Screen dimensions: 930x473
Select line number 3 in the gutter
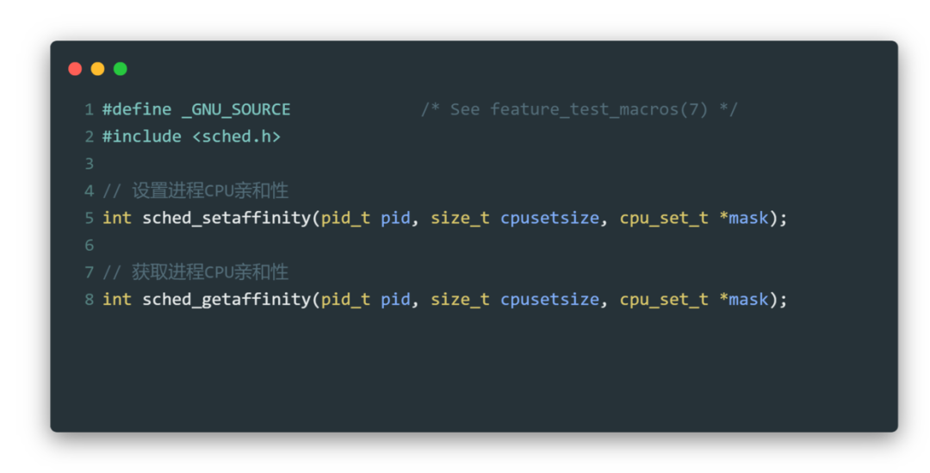point(89,164)
